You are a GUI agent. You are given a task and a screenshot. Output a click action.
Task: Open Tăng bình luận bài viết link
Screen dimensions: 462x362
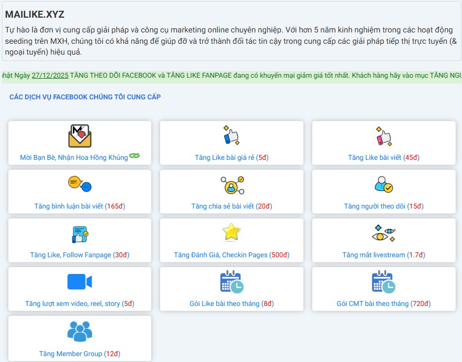coord(80,206)
